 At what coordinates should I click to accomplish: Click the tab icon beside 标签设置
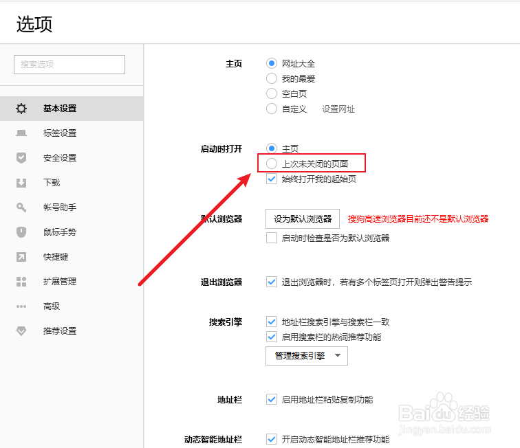point(21,133)
